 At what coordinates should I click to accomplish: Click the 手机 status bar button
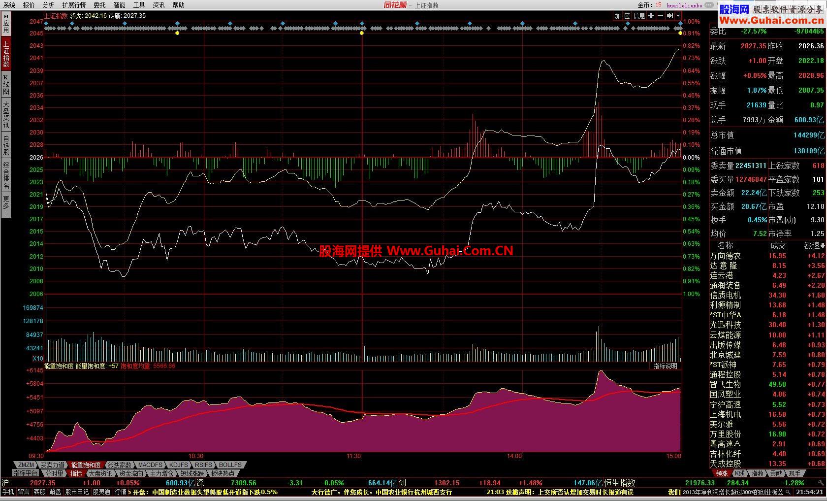point(8,492)
